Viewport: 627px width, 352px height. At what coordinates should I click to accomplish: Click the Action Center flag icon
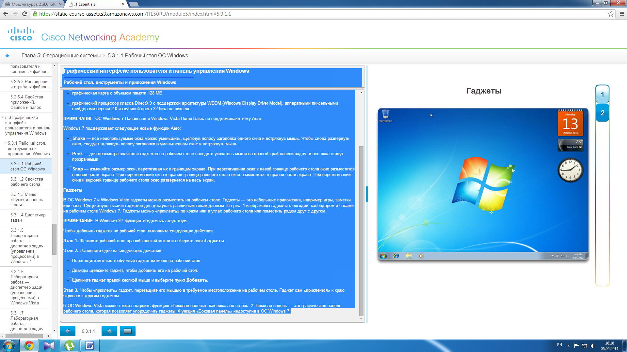pyautogui.click(x=576, y=346)
